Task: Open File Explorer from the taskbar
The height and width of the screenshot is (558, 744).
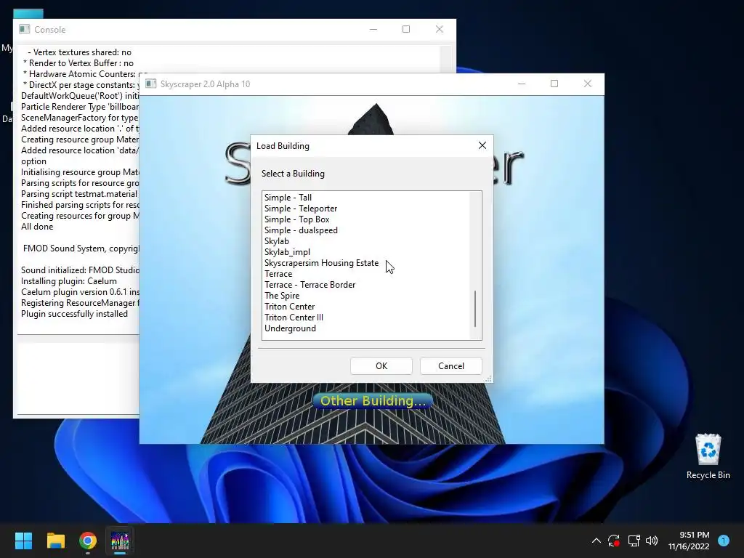Action: 55,541
